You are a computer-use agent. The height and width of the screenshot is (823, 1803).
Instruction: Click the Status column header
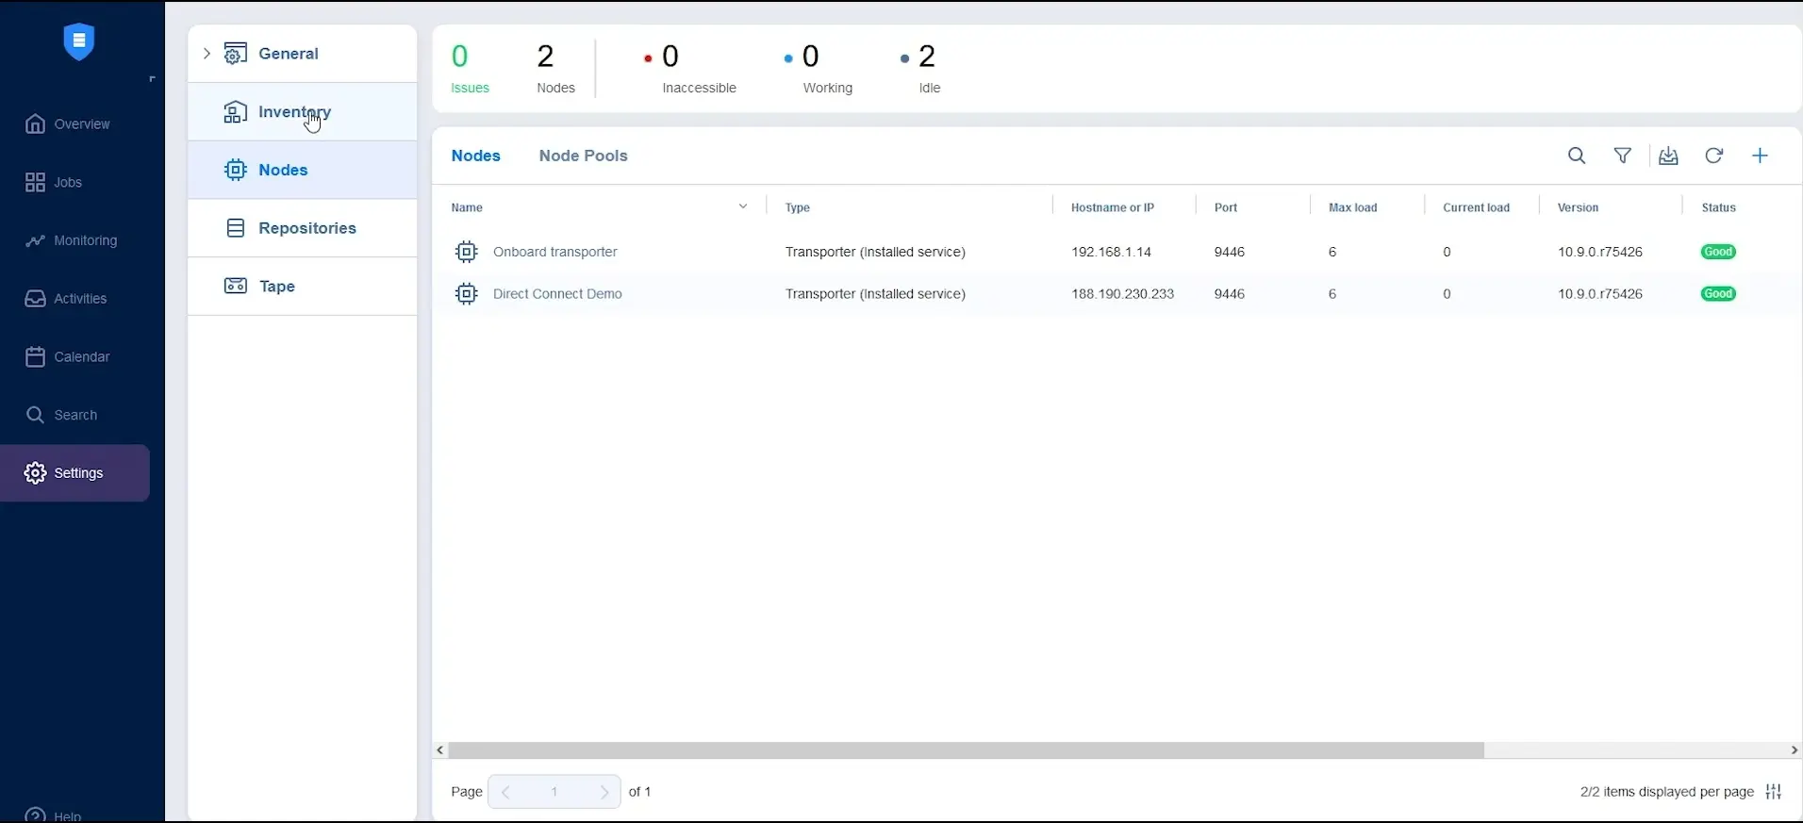(x=1719, y=208)
